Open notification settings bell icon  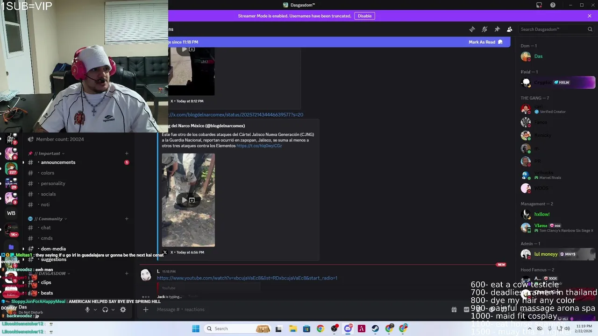(x=484, y=29)
